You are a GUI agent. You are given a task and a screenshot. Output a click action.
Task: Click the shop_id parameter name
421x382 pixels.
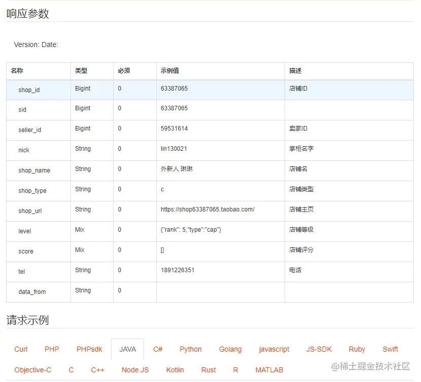(x=29, y=90)
